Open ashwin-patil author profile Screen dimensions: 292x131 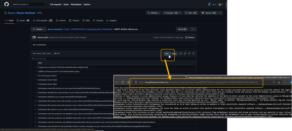click(x=42, y=37)
